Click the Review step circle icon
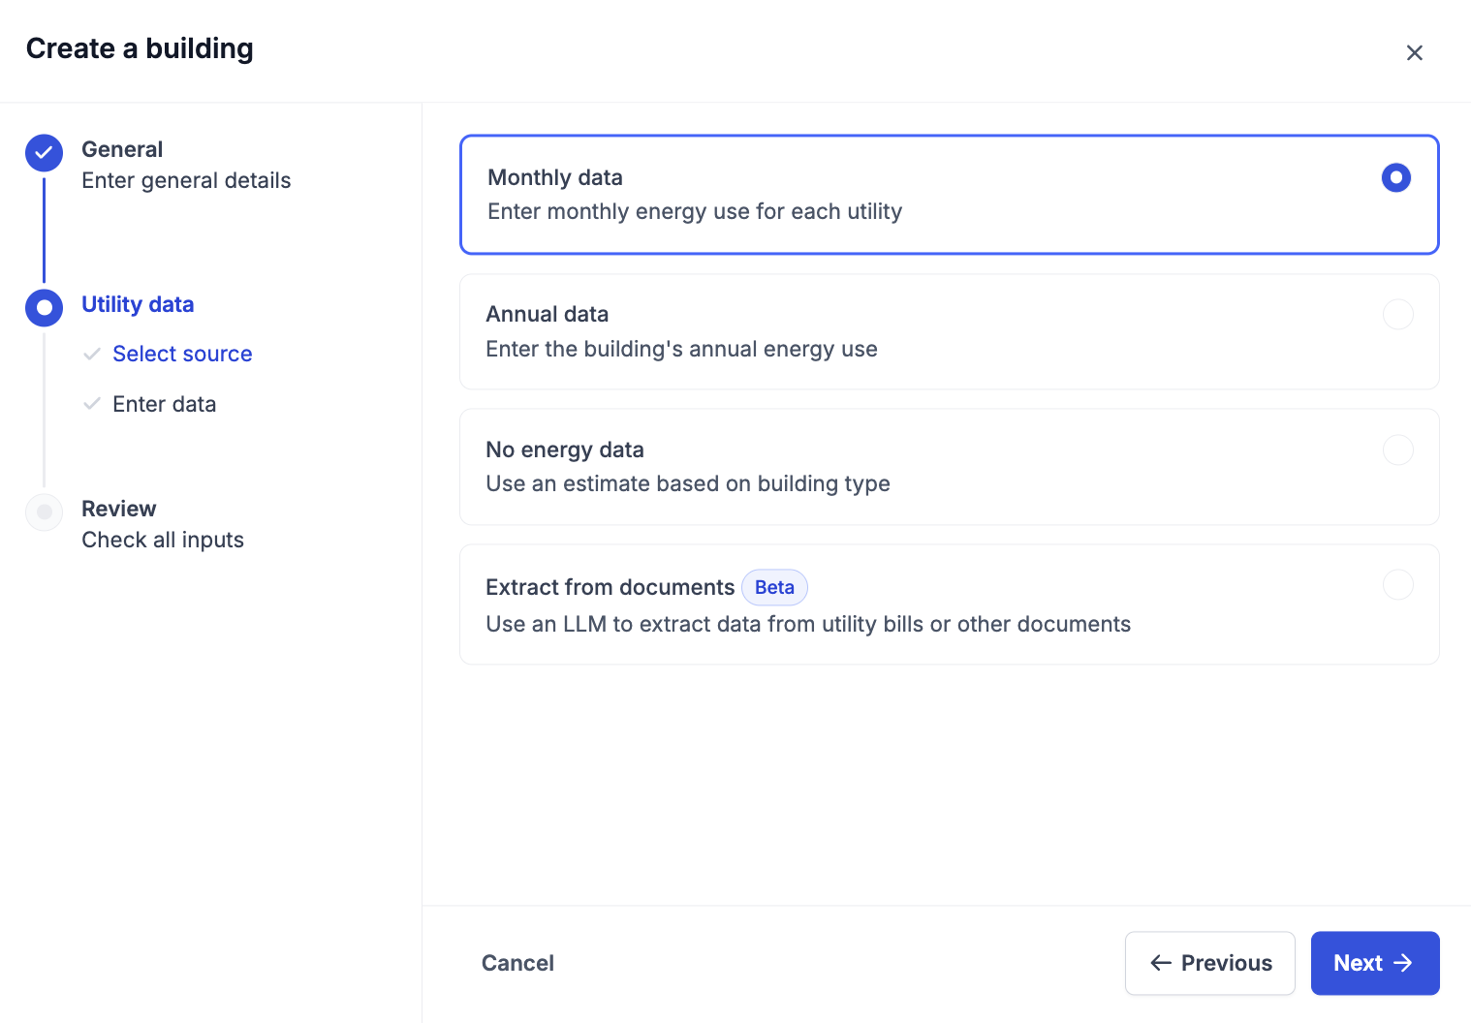 pos(45,512)
